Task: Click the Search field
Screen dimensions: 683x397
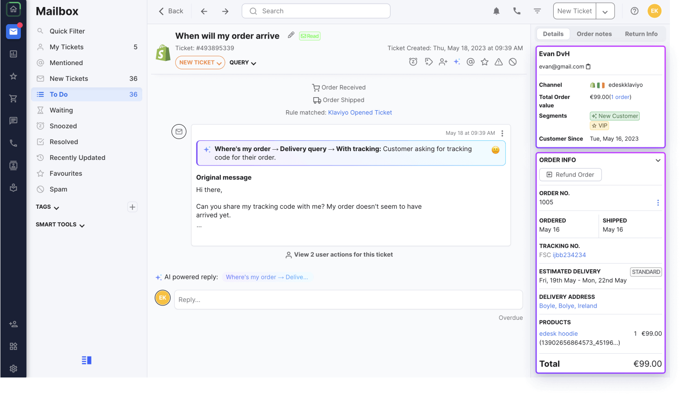Action: 316,11
